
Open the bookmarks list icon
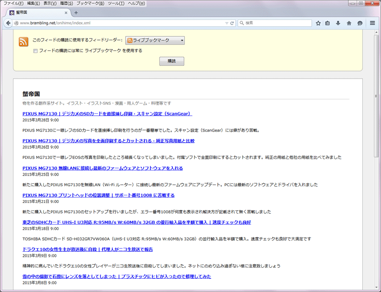tap(328, 23)
